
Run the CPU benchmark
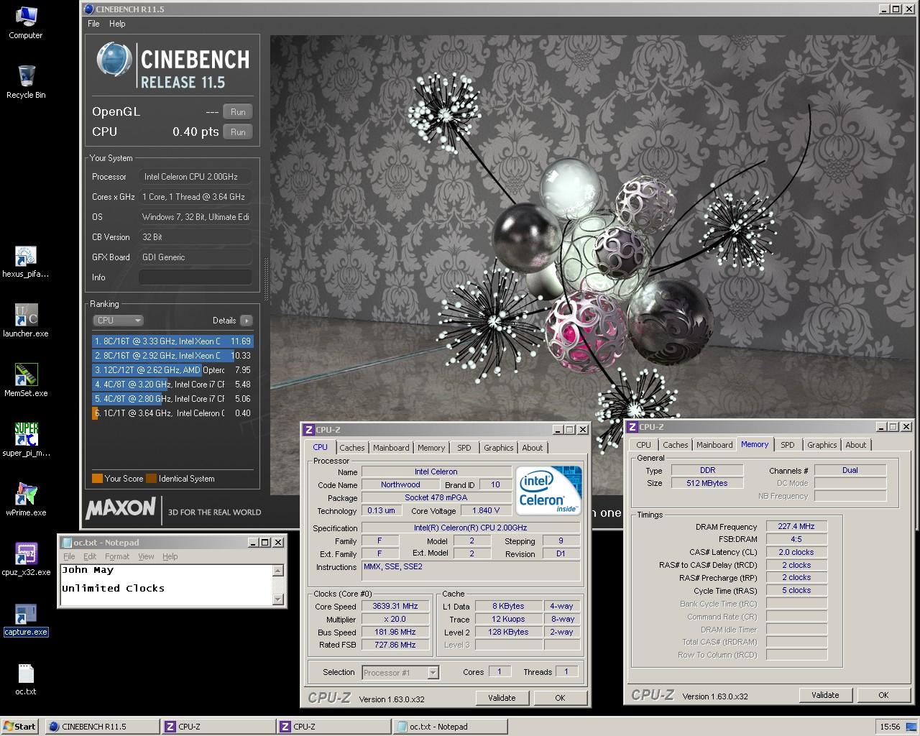(x=238, y=132)
